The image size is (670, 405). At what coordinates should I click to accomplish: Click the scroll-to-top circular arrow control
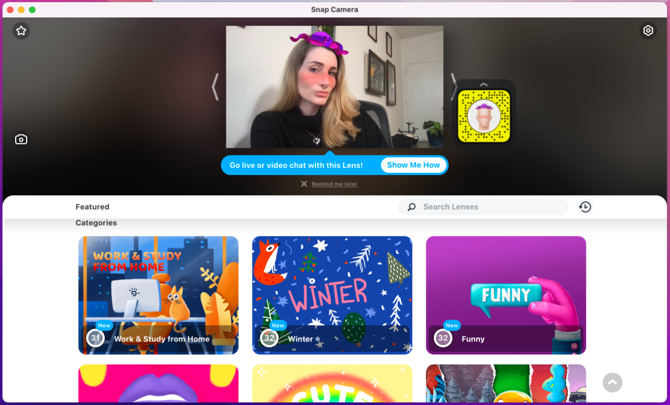pos(612,383)
